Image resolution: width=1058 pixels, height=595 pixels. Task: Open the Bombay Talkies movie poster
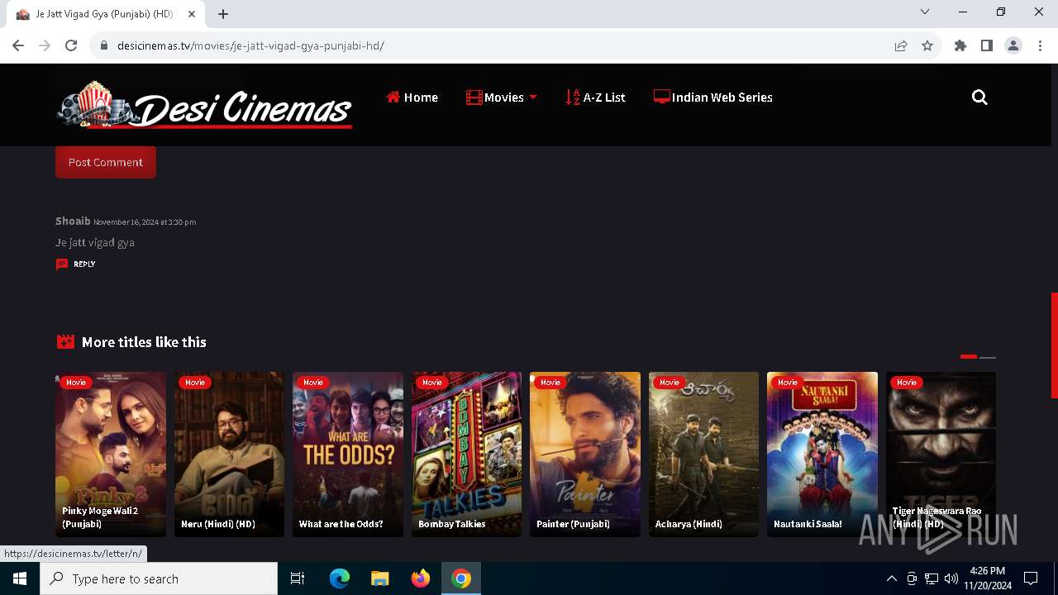[466, 455]
